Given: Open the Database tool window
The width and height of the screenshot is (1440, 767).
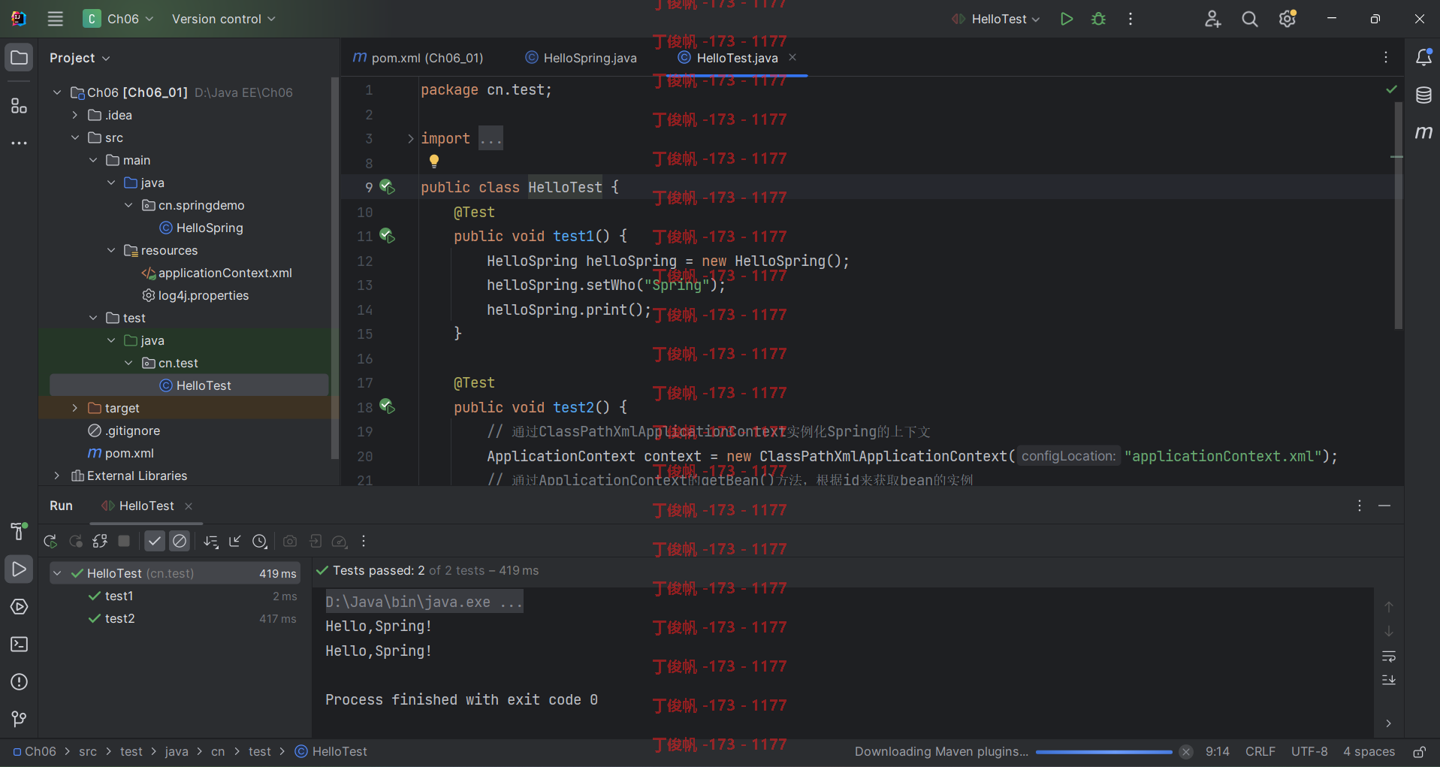Looking at the screenshot, I should point(1423,95).
